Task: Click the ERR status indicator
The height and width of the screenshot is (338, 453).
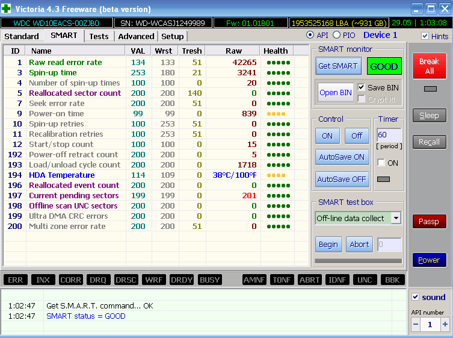Action: 16,280
